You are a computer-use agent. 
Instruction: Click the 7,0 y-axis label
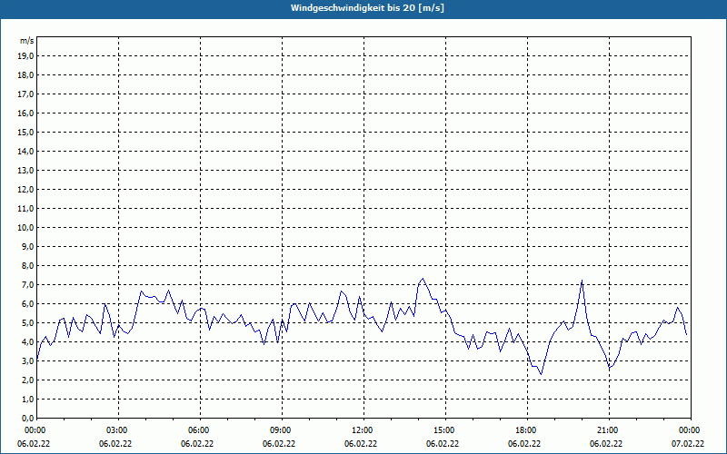(27, 285)
